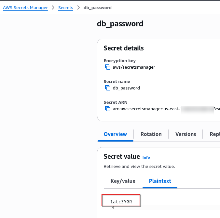Click db_password text under Secret name
Screen dimensions: 220x218
click(126, 88)
